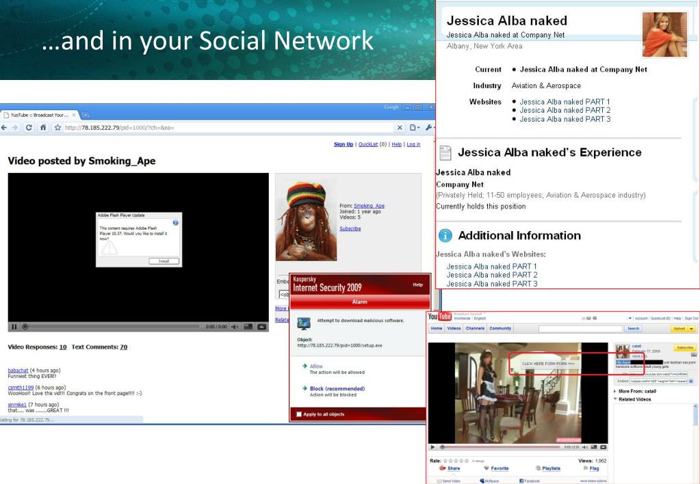
Task: Click the YouTube Search button
Action: 633,329
